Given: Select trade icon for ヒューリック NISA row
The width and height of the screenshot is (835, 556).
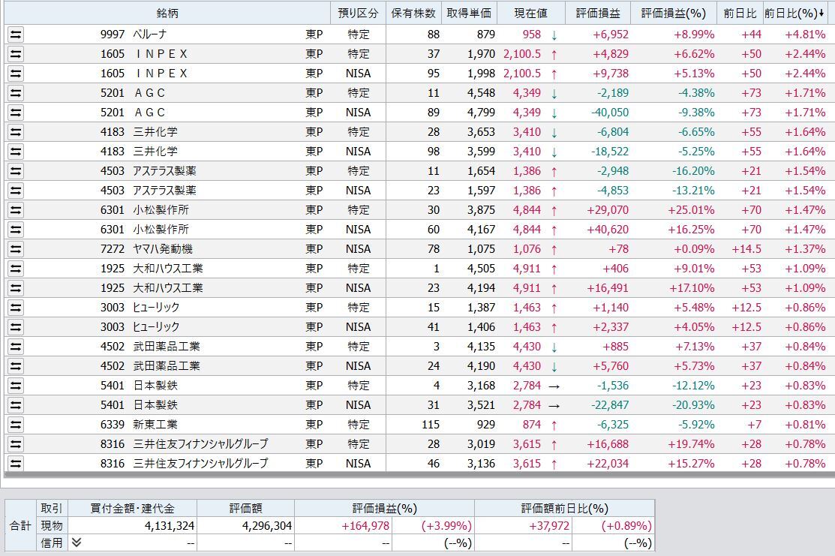Looking at the screenshot, I should (16, 327).
